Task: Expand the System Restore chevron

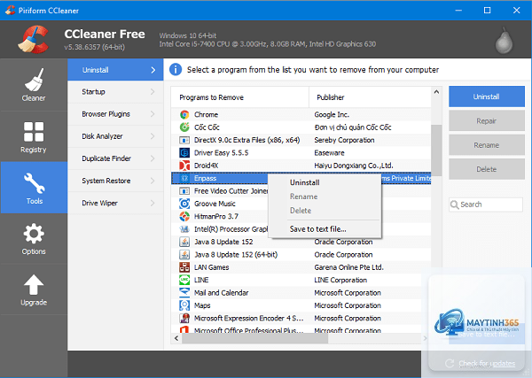Action: point(153,181)
